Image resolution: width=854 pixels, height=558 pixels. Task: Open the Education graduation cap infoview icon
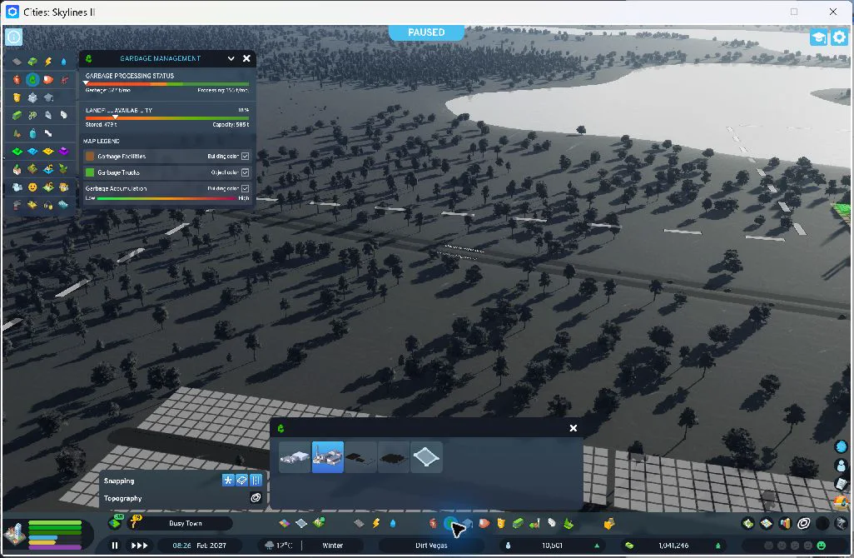tap(48, 97)
